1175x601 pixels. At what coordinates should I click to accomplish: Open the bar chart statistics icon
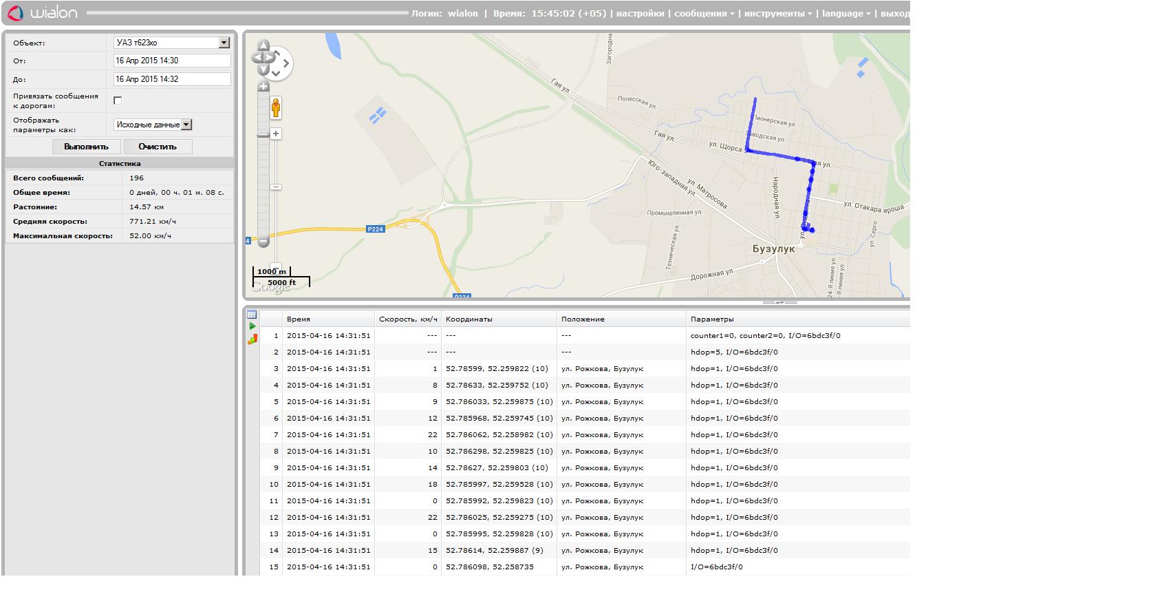point(252,339)
